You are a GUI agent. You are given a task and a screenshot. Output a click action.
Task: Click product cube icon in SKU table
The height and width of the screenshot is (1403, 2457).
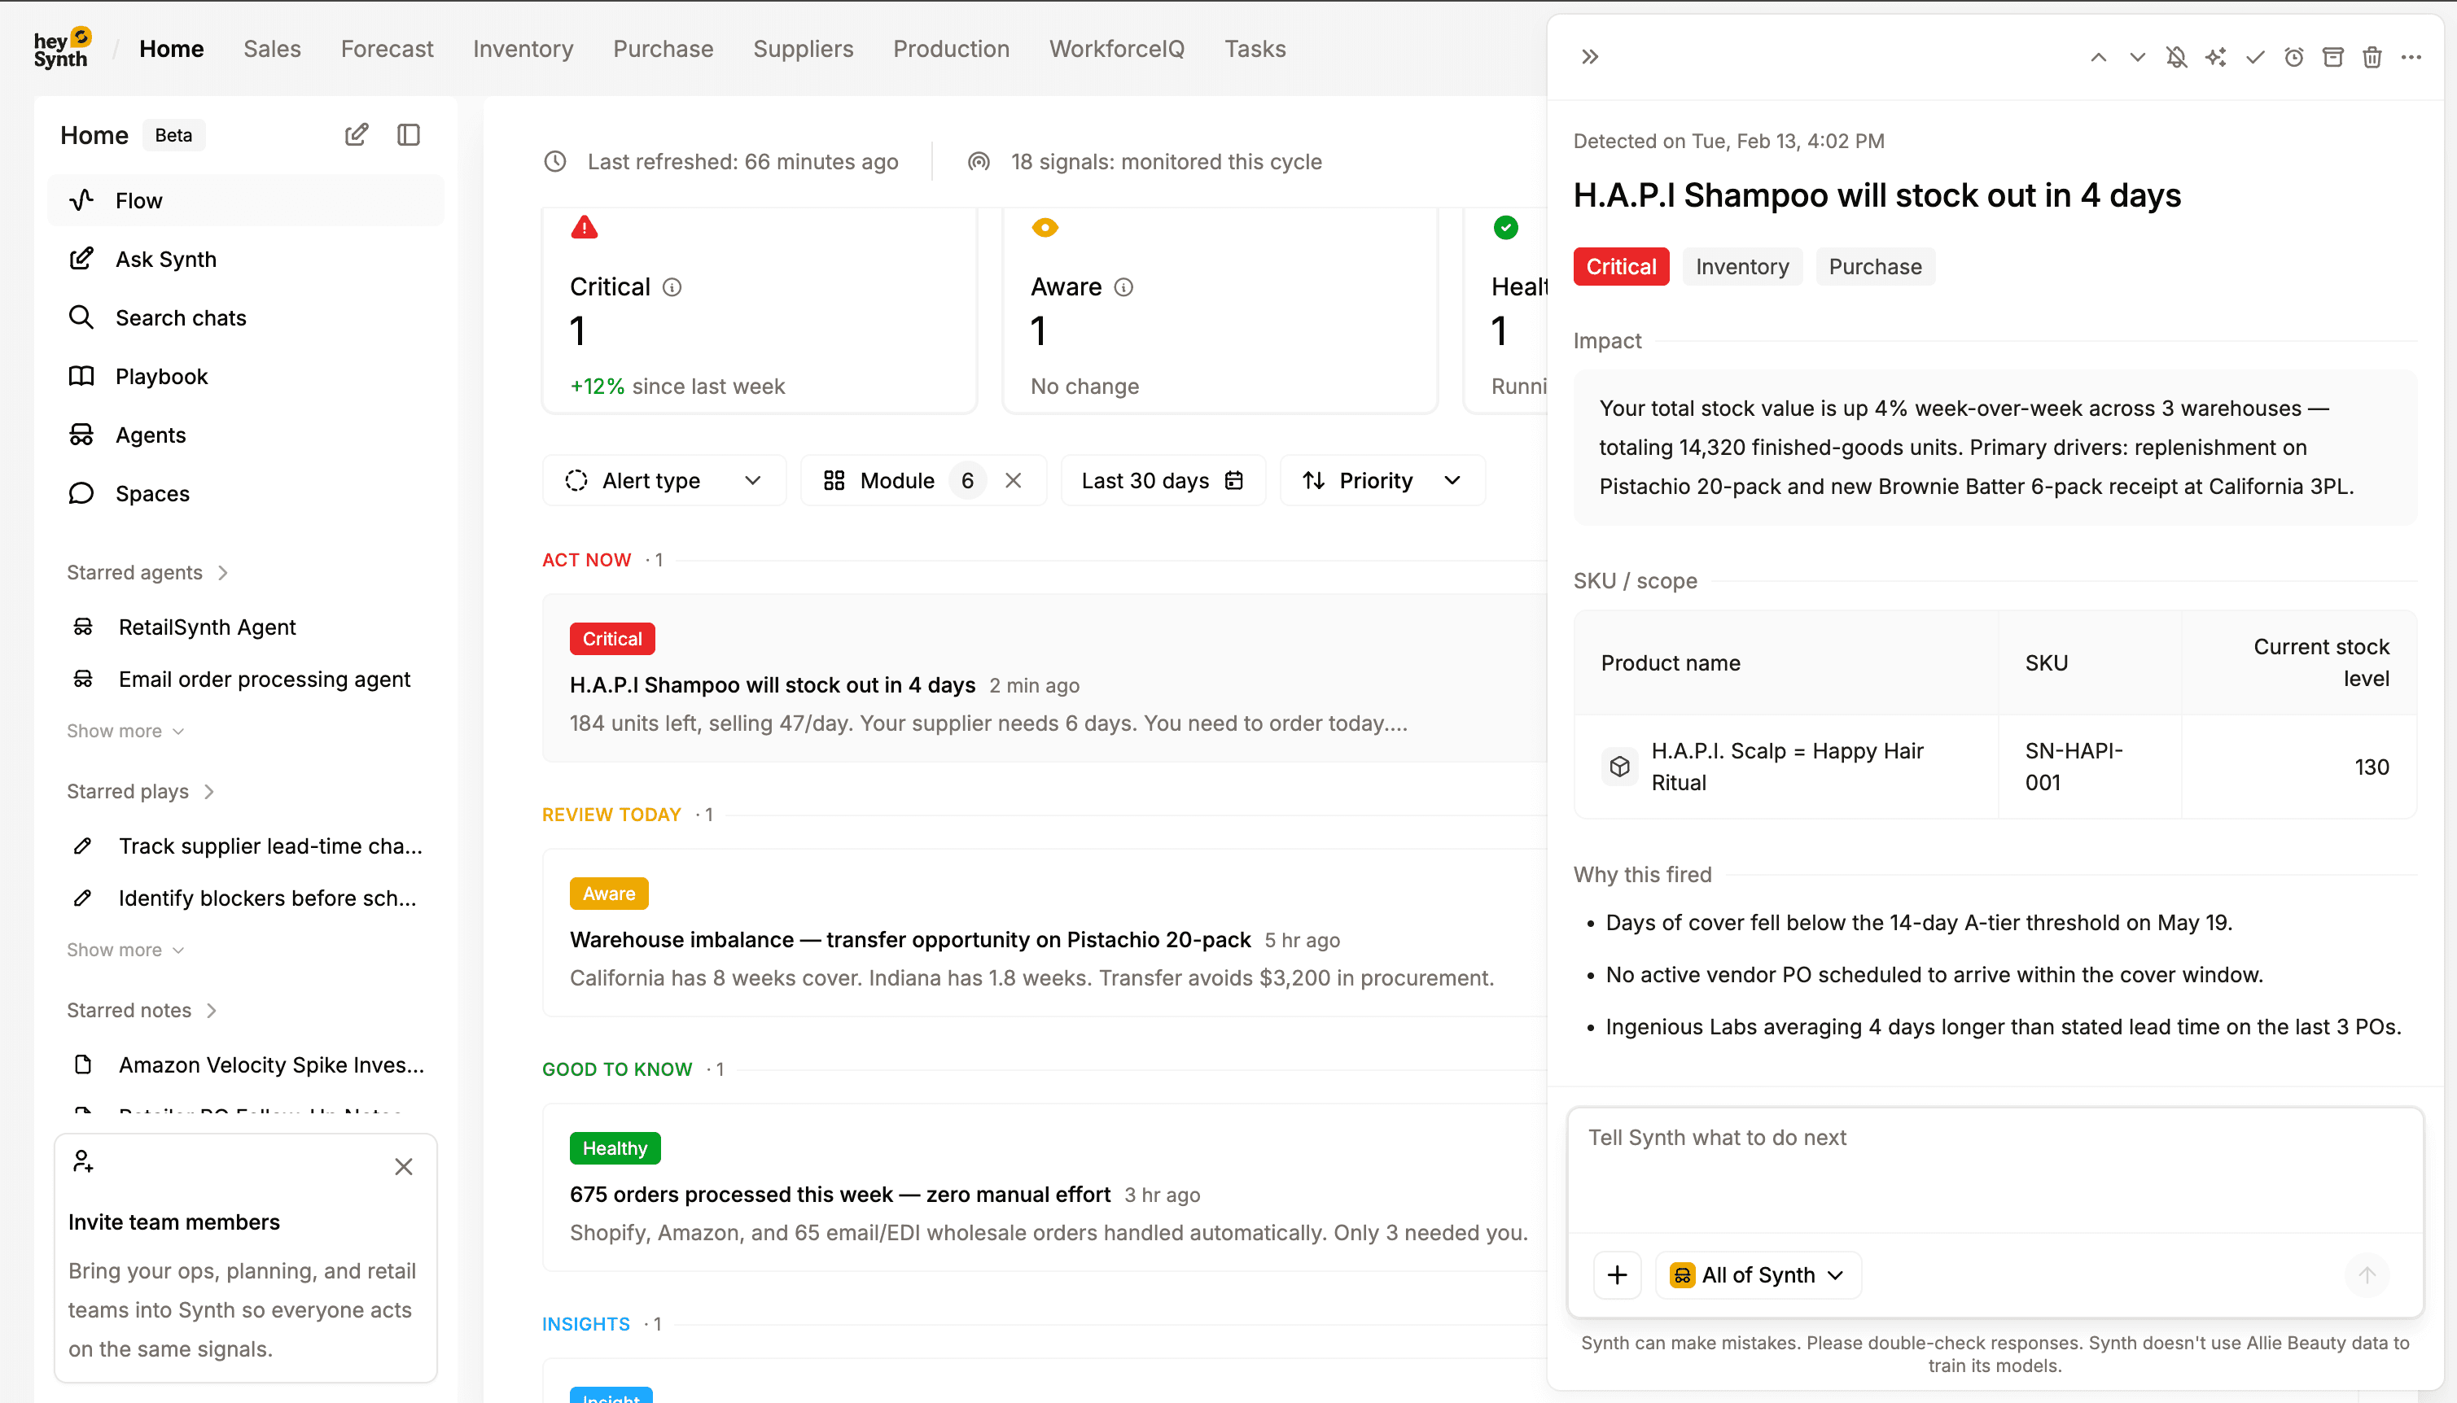[x=1619, y=766]
